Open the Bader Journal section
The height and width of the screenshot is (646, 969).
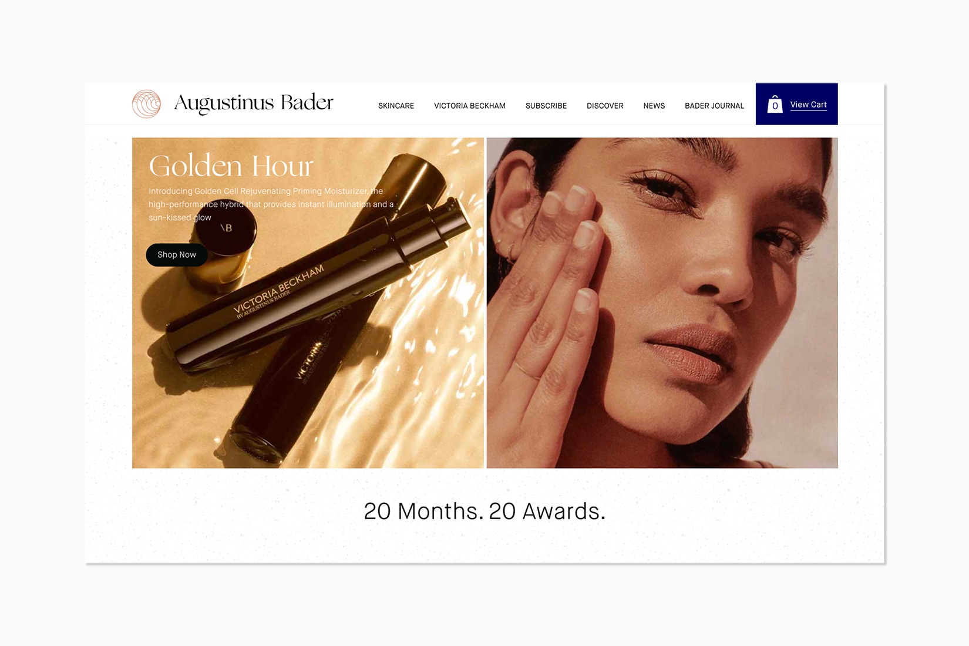pos(714,106)
